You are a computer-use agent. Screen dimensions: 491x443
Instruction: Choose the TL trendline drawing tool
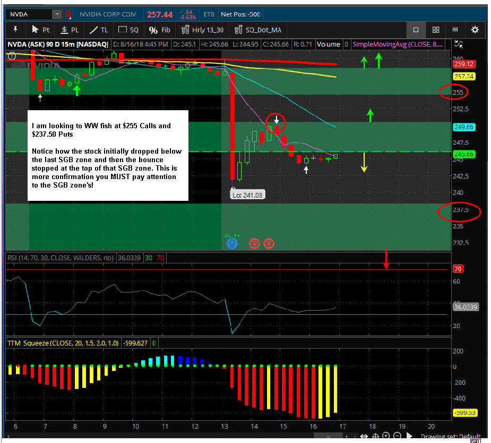click(99, 30)
